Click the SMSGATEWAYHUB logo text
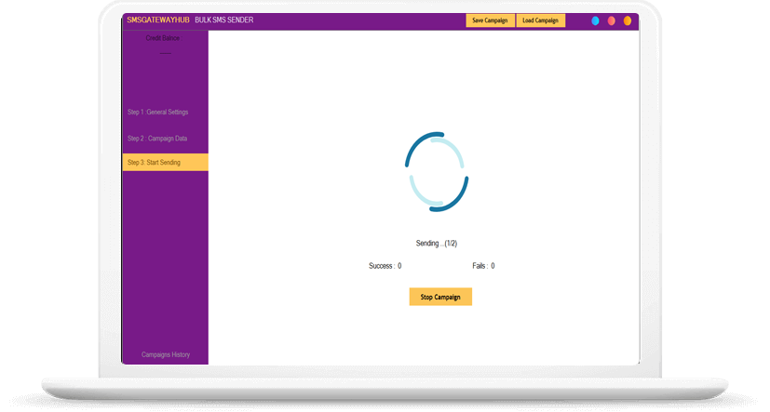Screen dimensions: 770x412 [157, 20]
